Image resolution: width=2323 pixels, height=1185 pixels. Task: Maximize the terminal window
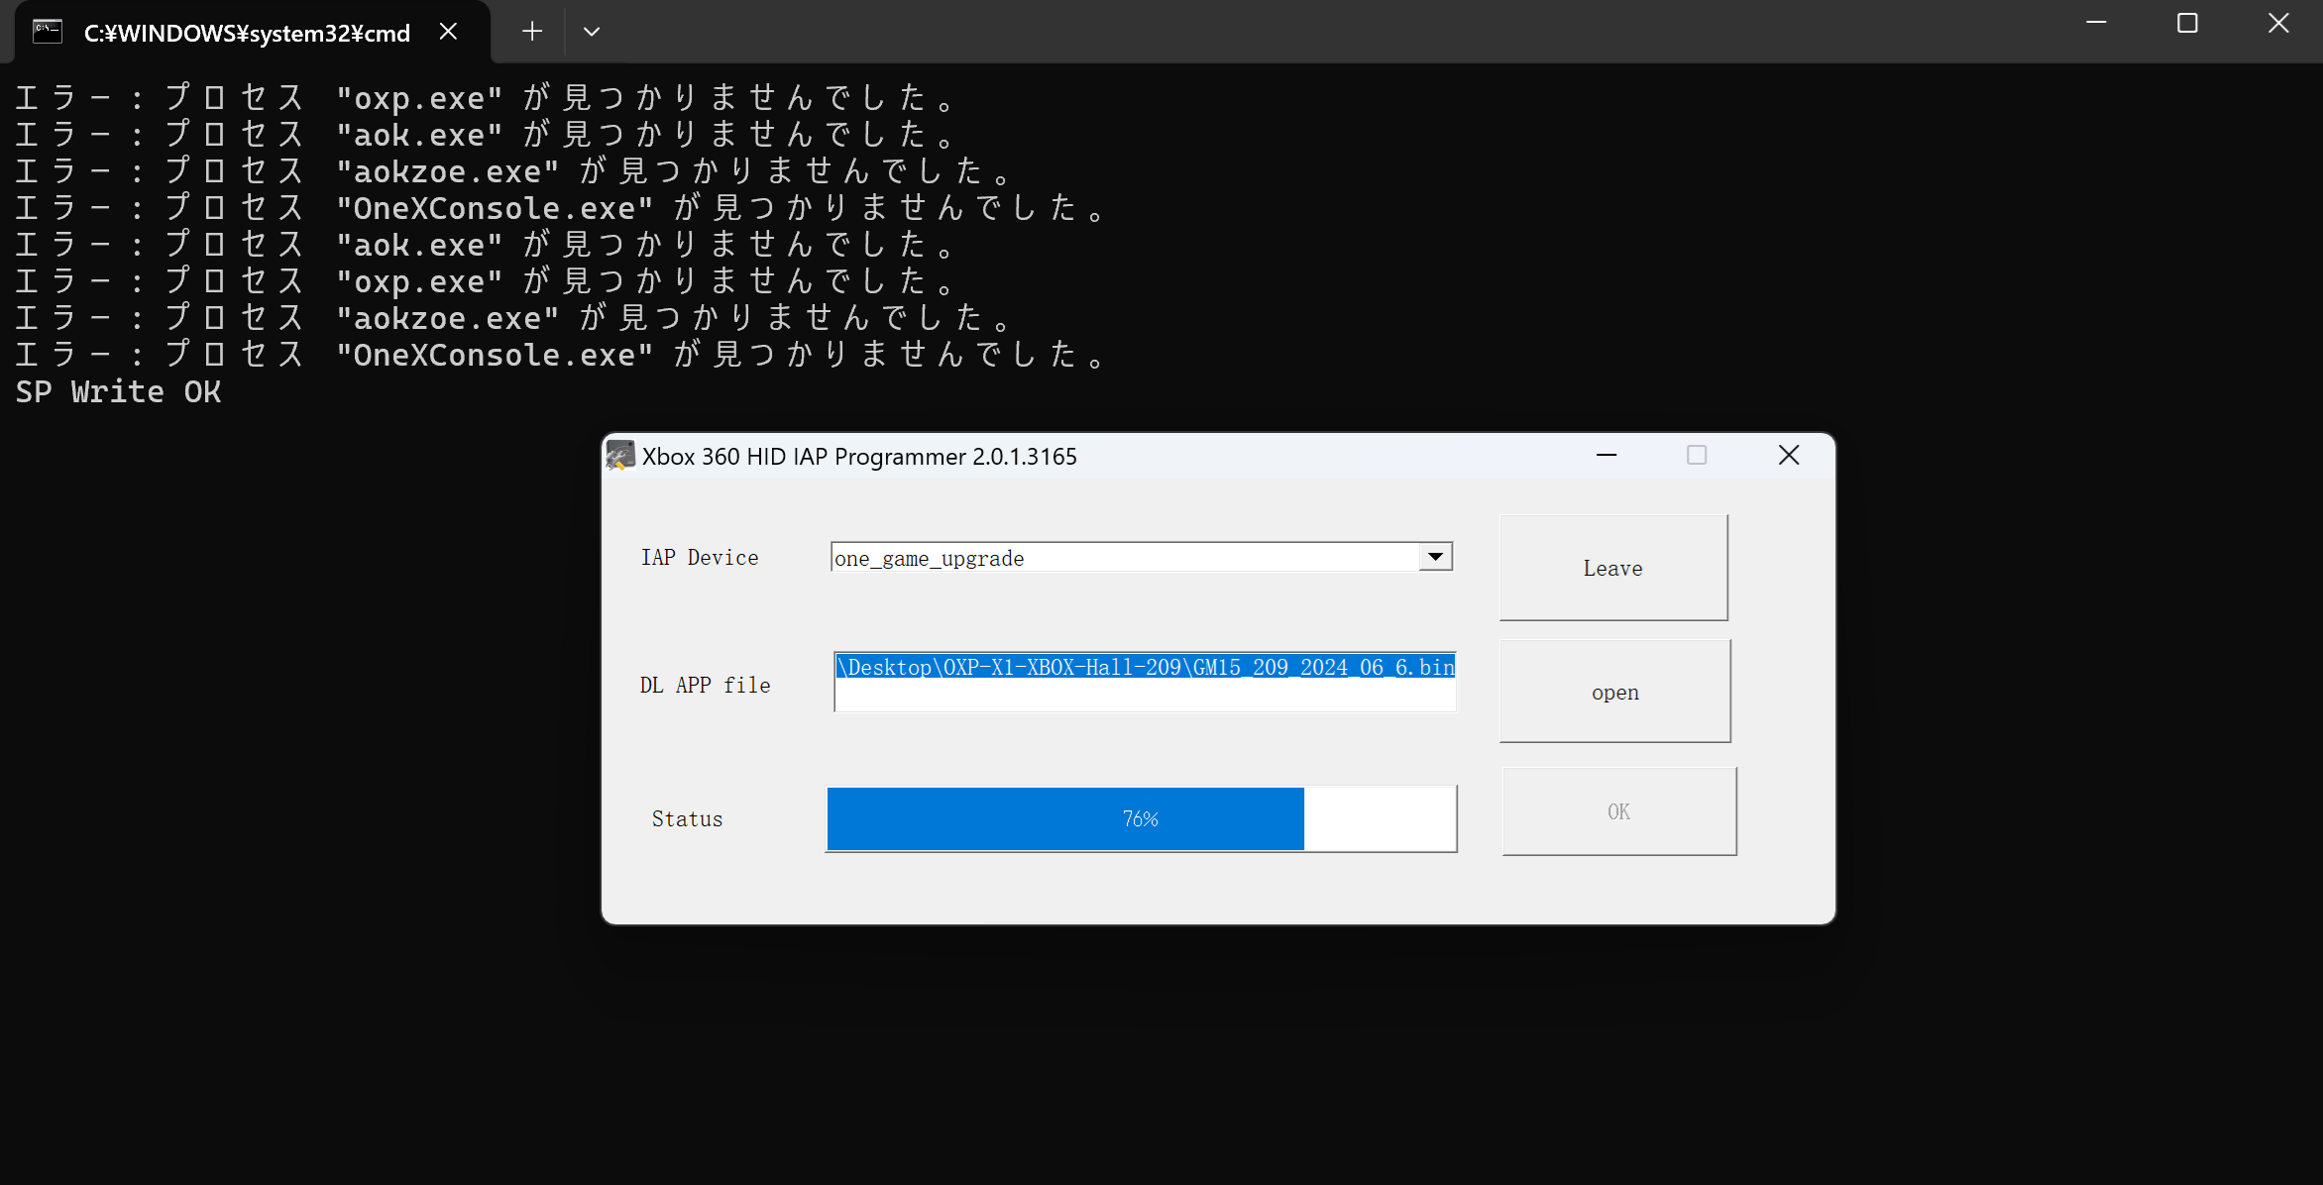click(2187, 23)
